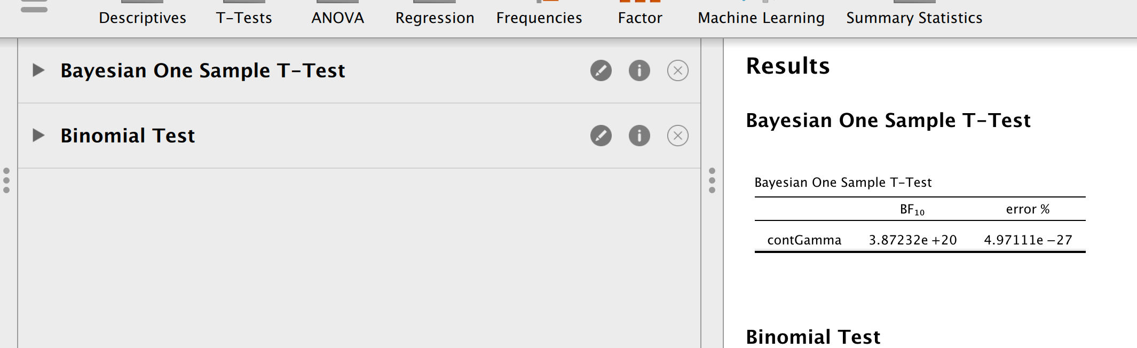Edit the Binomial Test title
Viewport: 1137px width, 348px height.
(x=601, y=136)
